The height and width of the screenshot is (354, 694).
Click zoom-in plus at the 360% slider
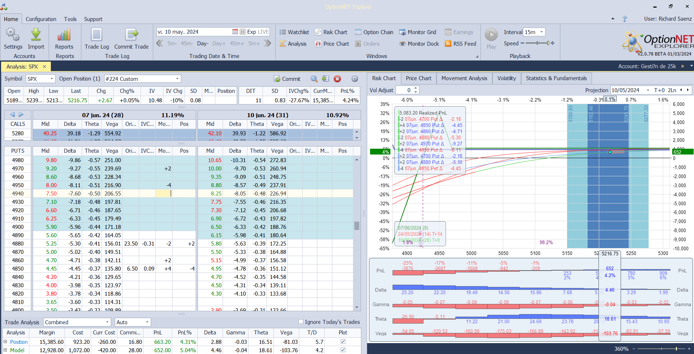click(689, 349)
